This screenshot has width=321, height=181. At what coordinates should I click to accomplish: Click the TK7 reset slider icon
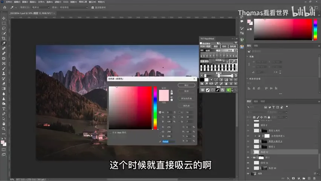point(235,76)
